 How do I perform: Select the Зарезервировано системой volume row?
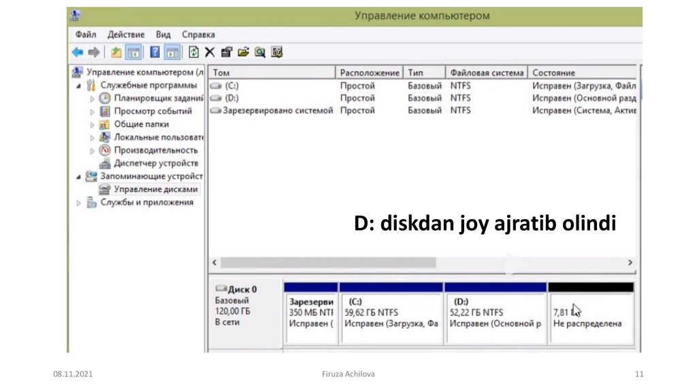click(x=423, y=110)
